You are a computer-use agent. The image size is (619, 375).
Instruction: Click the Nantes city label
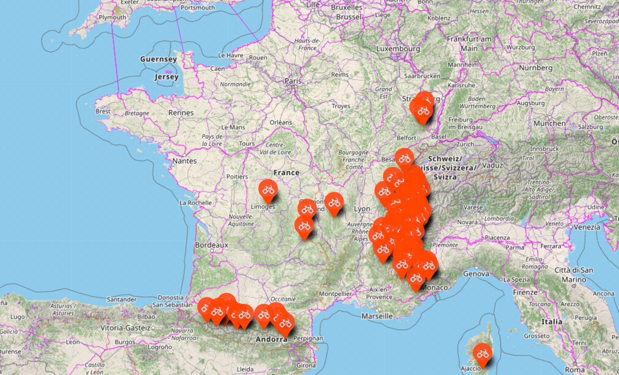pos(184,161)
